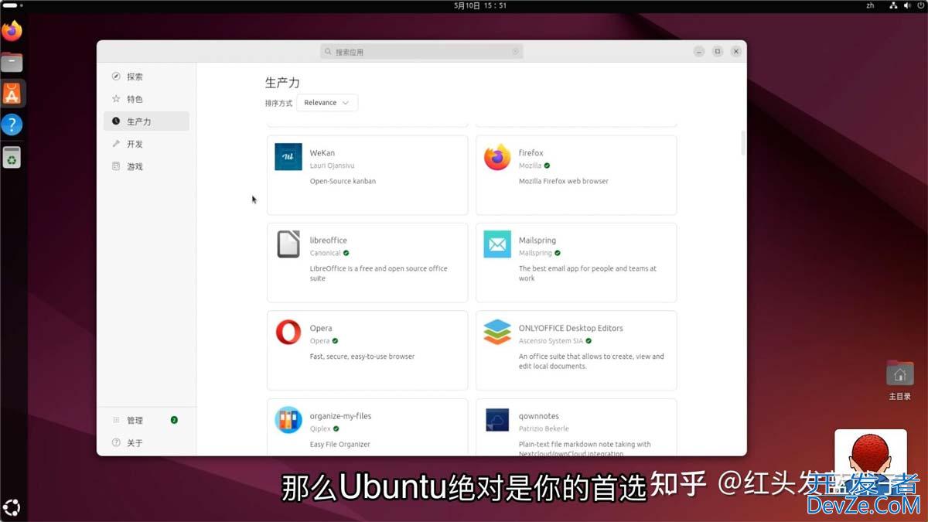Screen dimensions: 928x522
Task: Open the libreoffice app icon
Action: [x=288, y=244]
